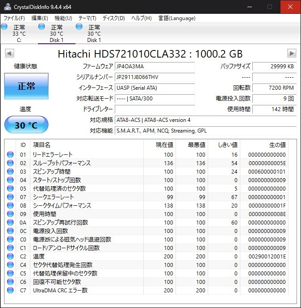Select the underlined Disk 1 tab
Screen dimensions: 301x308
coord(57,33)
